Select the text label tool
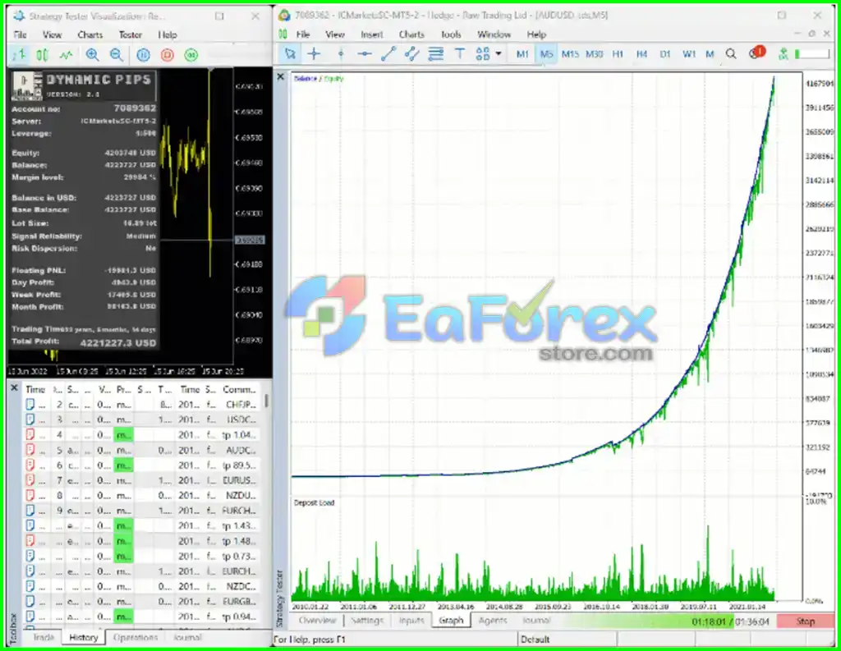The image size is (841, 651). point(460,53)
